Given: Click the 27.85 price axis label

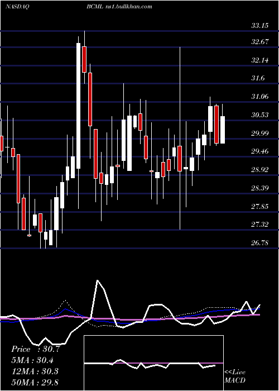Looking at the screenshot, I should point(260,207).
